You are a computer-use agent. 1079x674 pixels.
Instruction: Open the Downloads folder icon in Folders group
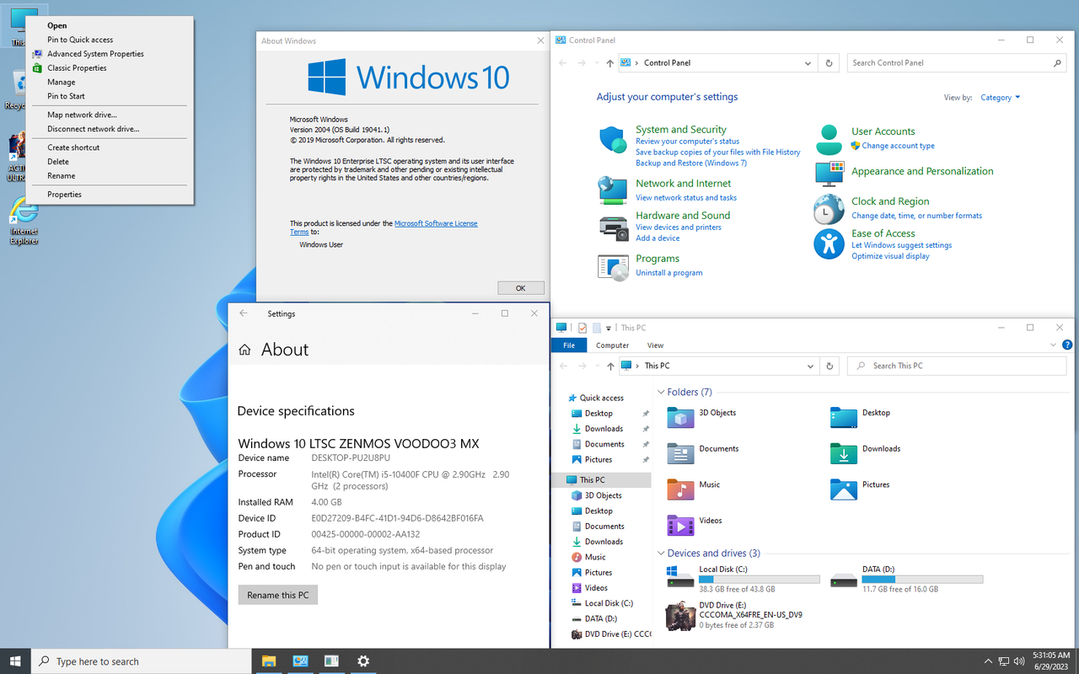[844, 453]
